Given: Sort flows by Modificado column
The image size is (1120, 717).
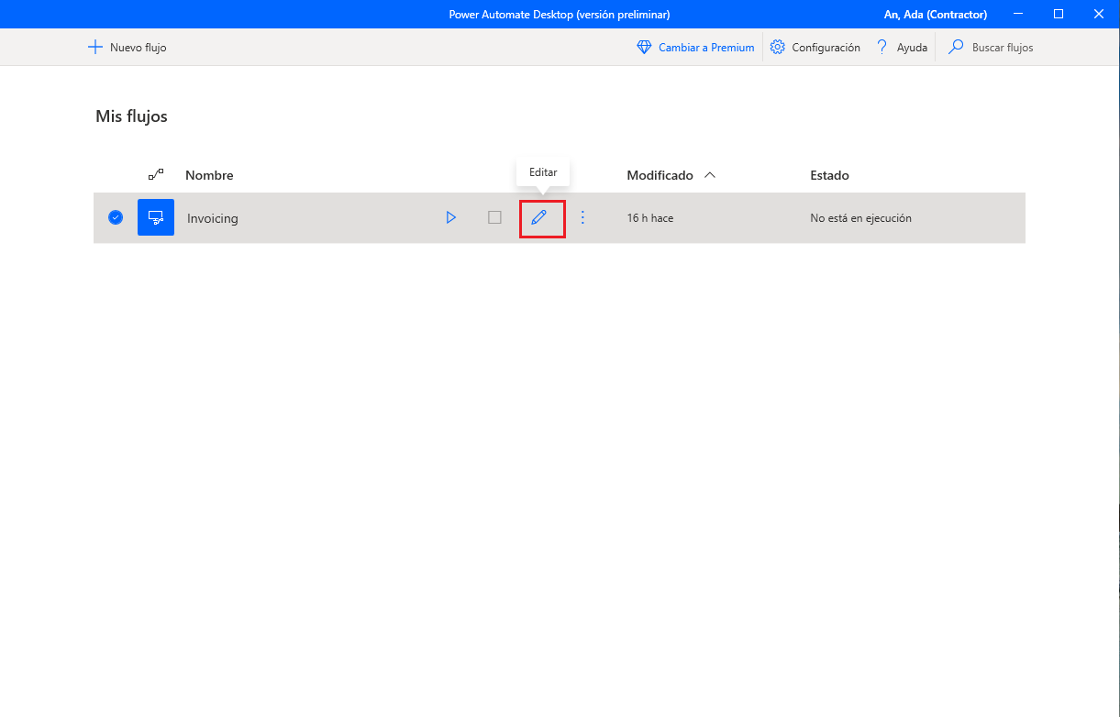Looking at the screenshot, I should 660,175.
